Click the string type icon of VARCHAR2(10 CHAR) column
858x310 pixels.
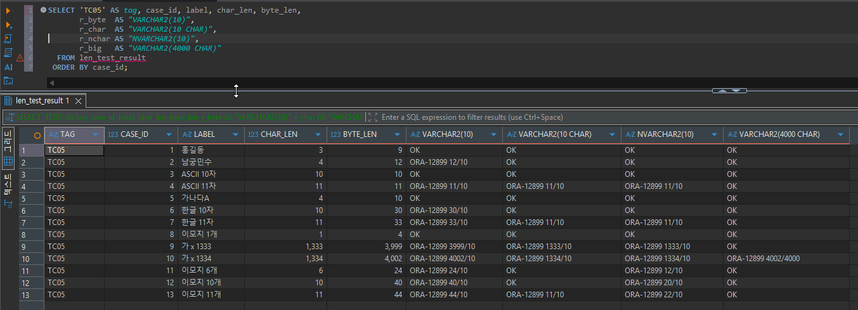(x=511, y=134)
